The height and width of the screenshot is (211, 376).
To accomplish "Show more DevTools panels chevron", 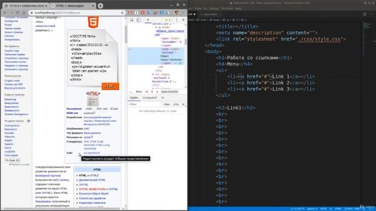I will pos(148,20).
